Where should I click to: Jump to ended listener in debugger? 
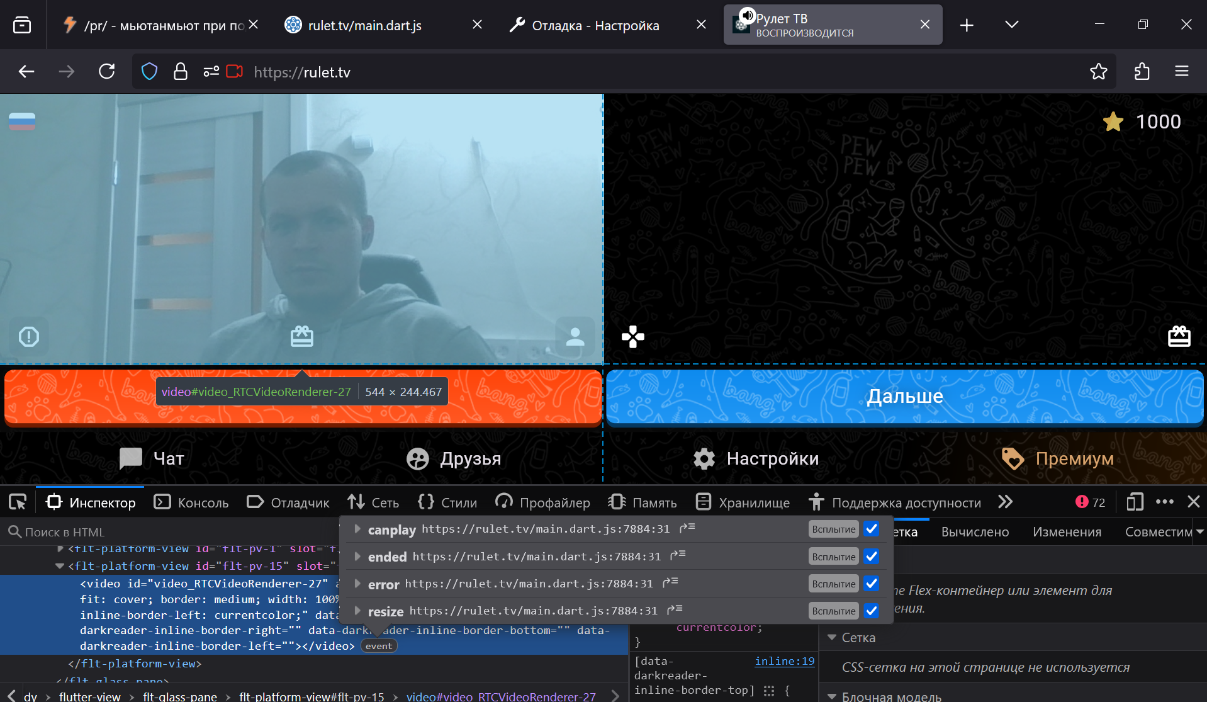(x=678, y=555)
